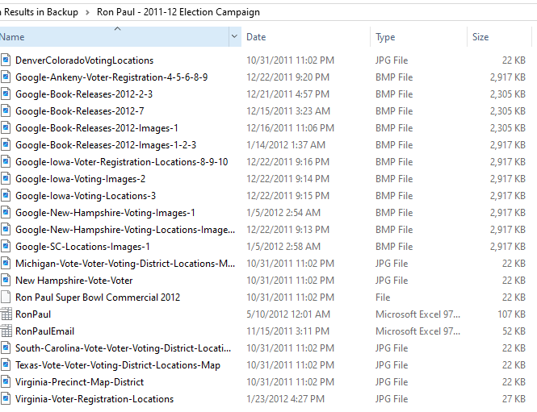Click the Google-New-Hampshire-Voting-Images-1 file icon
Screen dimensions: 537x412
(x=5, y=213)
